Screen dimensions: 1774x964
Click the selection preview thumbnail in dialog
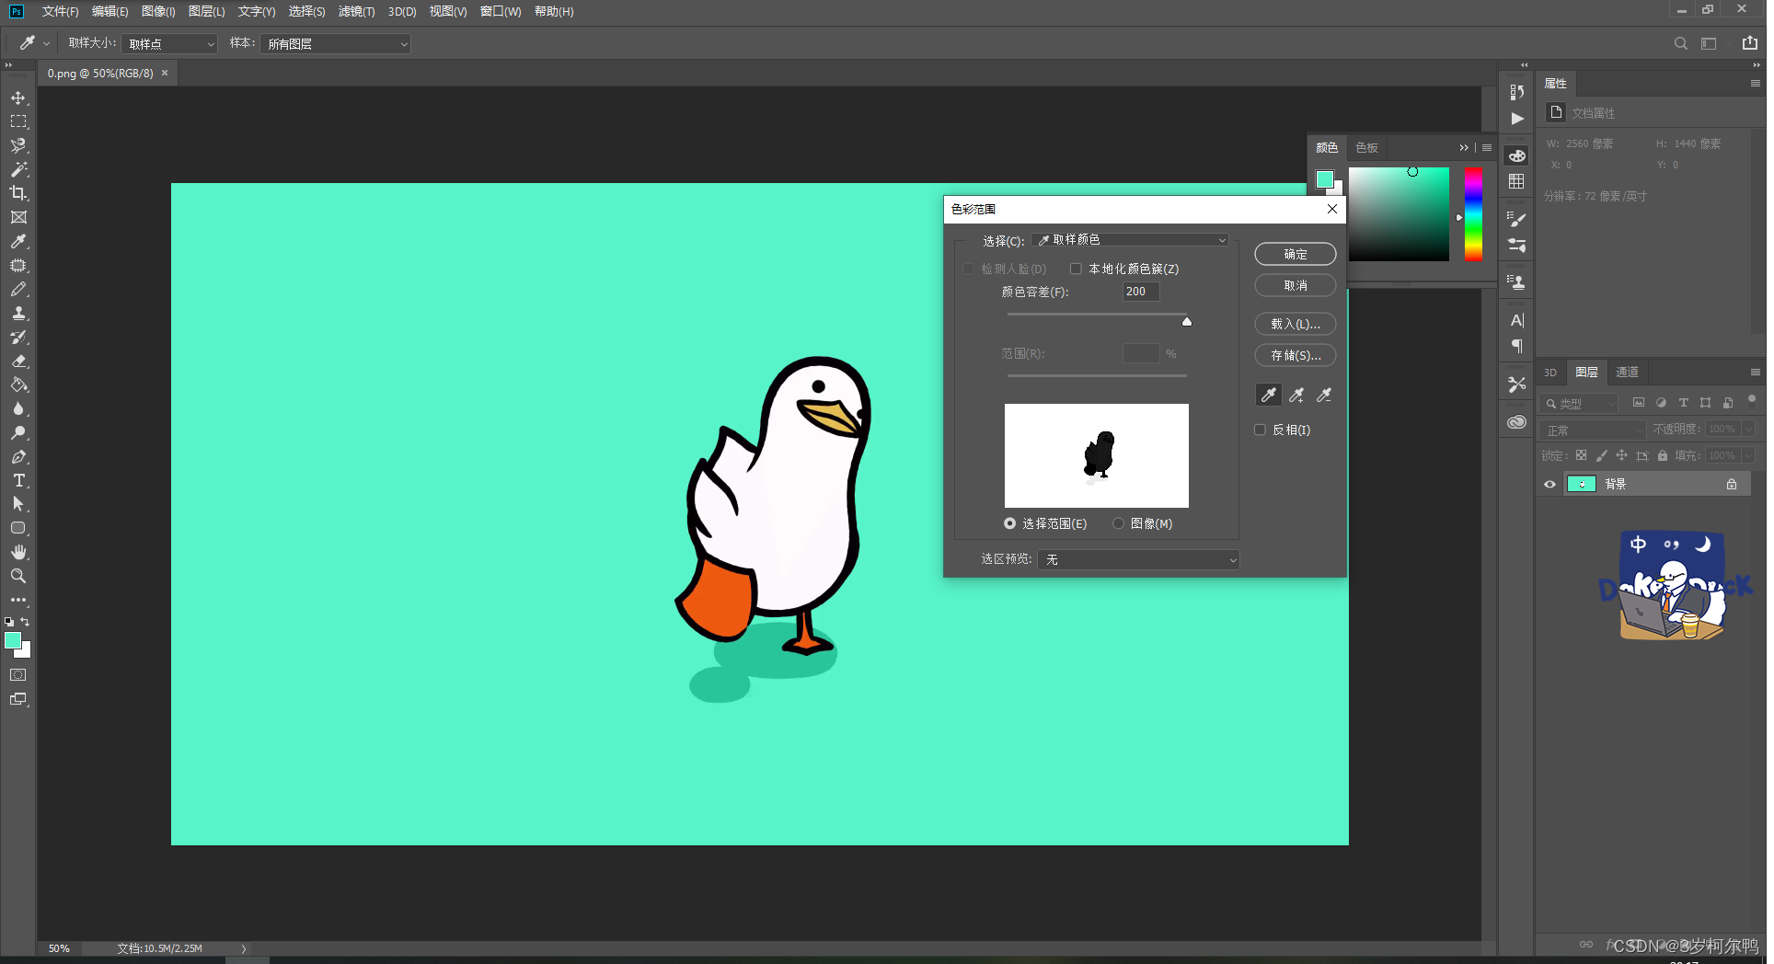click(x=1097, y=455)
